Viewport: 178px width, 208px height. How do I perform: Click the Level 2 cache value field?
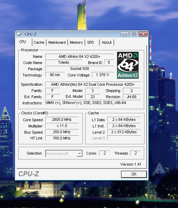(x=124, y=132)
